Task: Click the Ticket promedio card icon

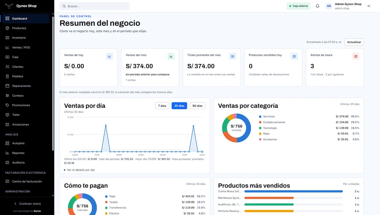Action: pyautogui.click(x=233, y=56)
